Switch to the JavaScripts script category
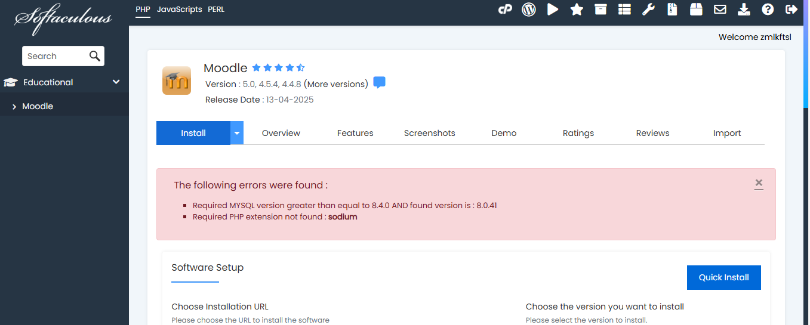Viewport: 810px width, 325px height. click(179, 9)
